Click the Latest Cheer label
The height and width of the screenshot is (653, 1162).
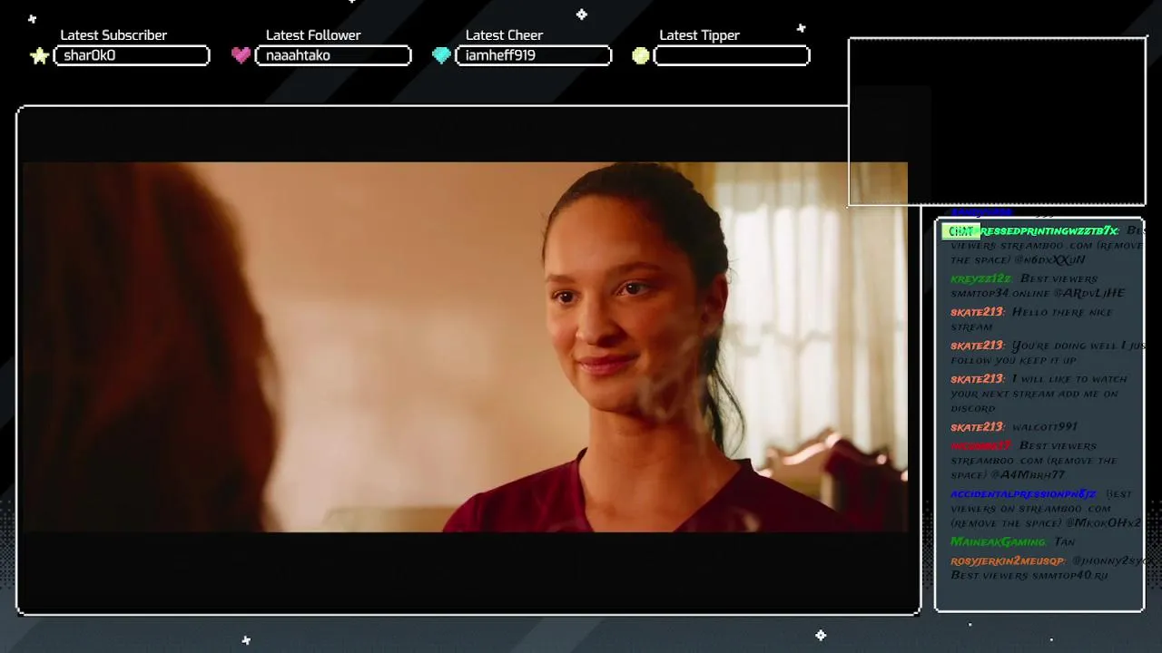[504, 35]
